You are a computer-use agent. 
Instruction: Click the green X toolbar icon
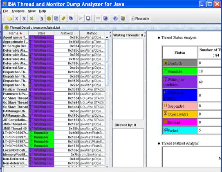[31, 18]
